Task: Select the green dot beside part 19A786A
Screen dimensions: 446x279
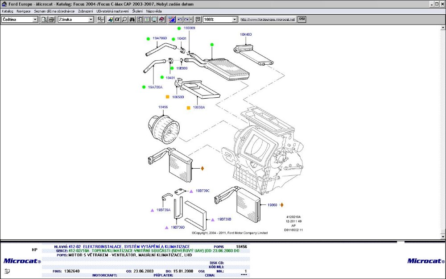Action: (x=144, y=87)
